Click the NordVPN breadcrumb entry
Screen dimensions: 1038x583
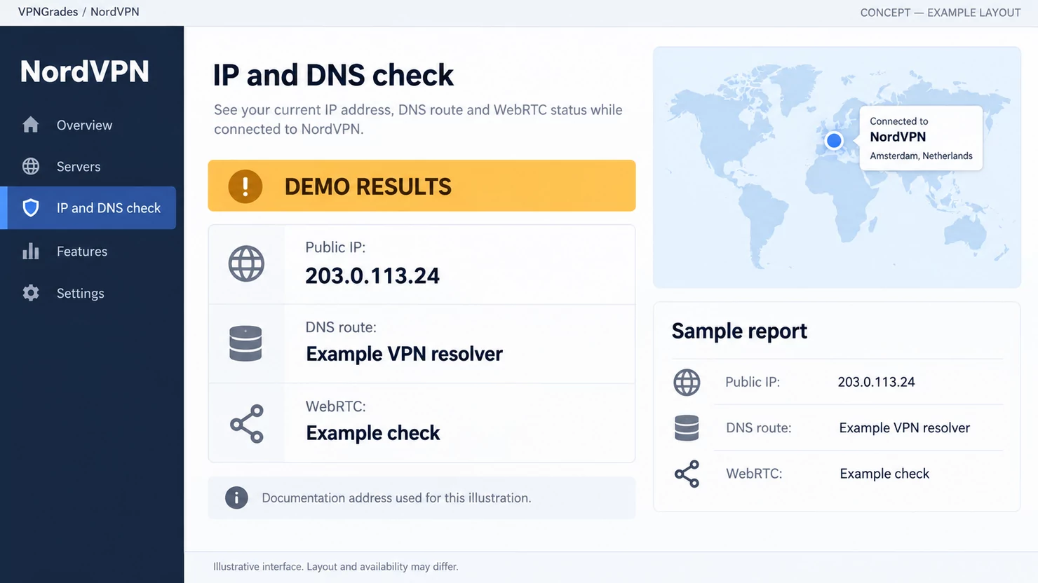click(115, 12)
